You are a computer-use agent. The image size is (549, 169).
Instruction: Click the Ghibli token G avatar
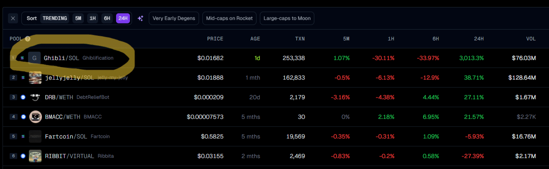34,58
